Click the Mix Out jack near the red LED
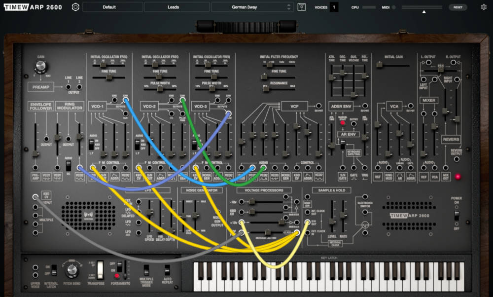Image resolution: width=493 pixels, height=297 pixels. pyautogui.click(x=445, y=167)
